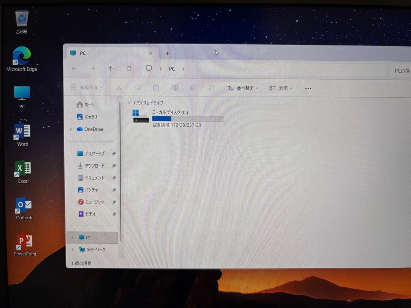Click the ... see-more button in the toolbar
Screen dimensions: 411x308
[308, 88]
